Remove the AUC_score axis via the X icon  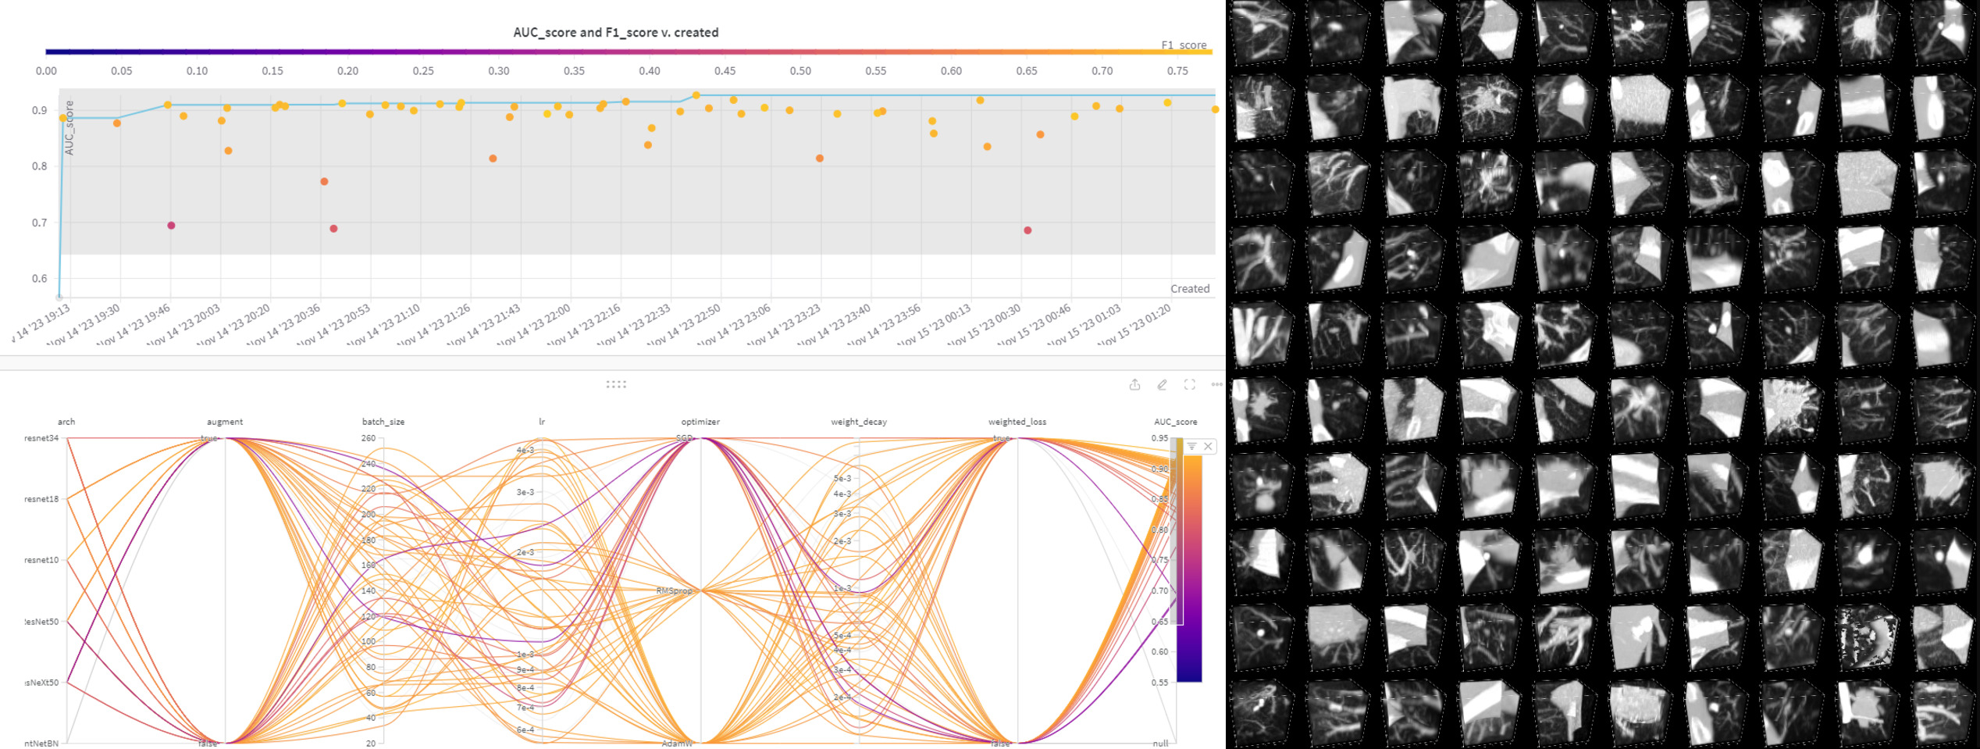[1209, 444]
